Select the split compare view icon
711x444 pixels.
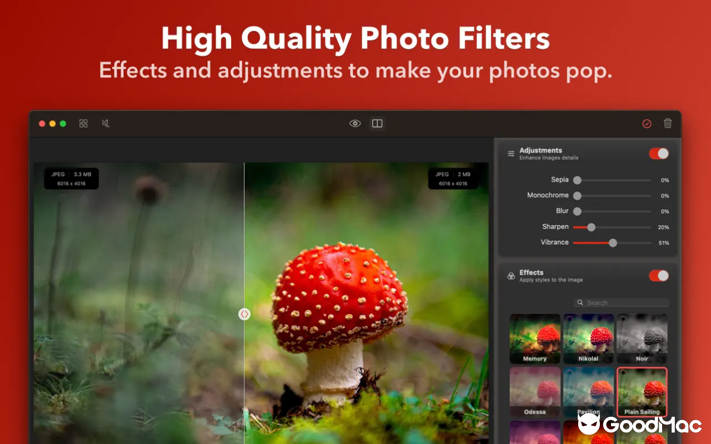377,123
